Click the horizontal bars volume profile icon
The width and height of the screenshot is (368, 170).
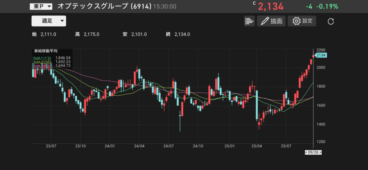click(x=249, y=21)
